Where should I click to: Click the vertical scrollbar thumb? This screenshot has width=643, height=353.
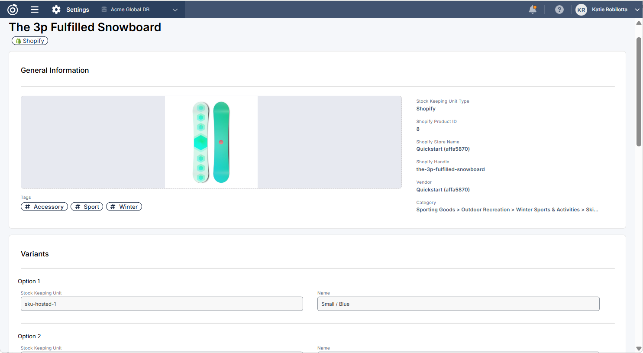click(x=639, y=91)
